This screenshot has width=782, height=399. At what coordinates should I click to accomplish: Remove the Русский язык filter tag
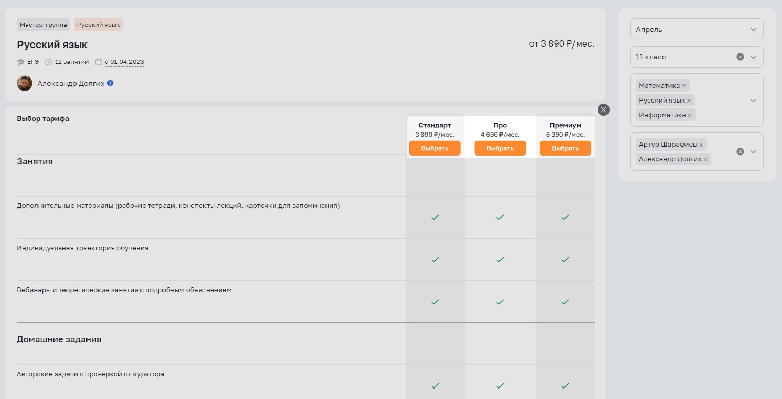tap(689, 101)
